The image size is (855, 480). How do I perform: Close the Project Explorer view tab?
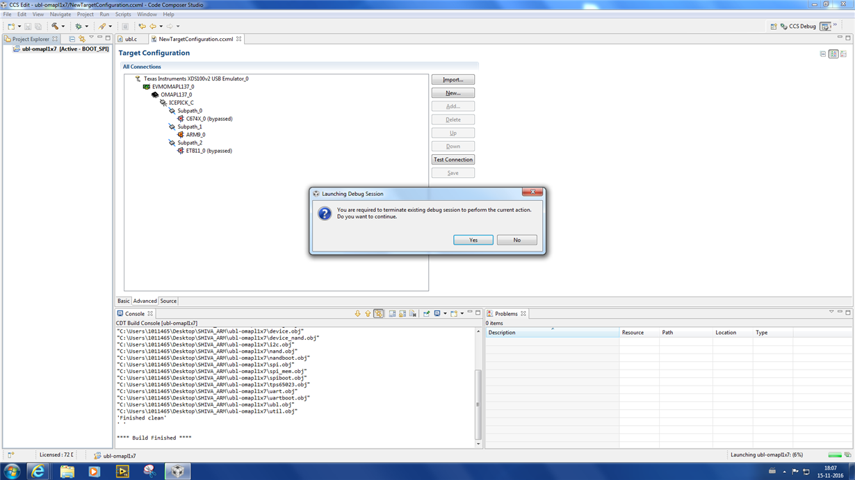click(55, 39)
